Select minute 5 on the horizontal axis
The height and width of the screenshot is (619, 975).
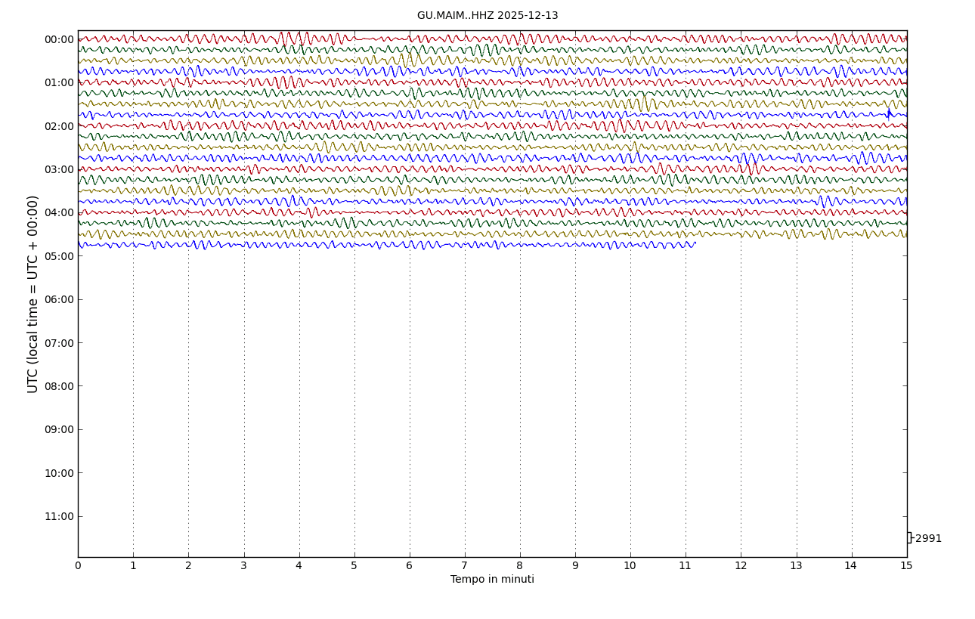(x=354, y=566)
